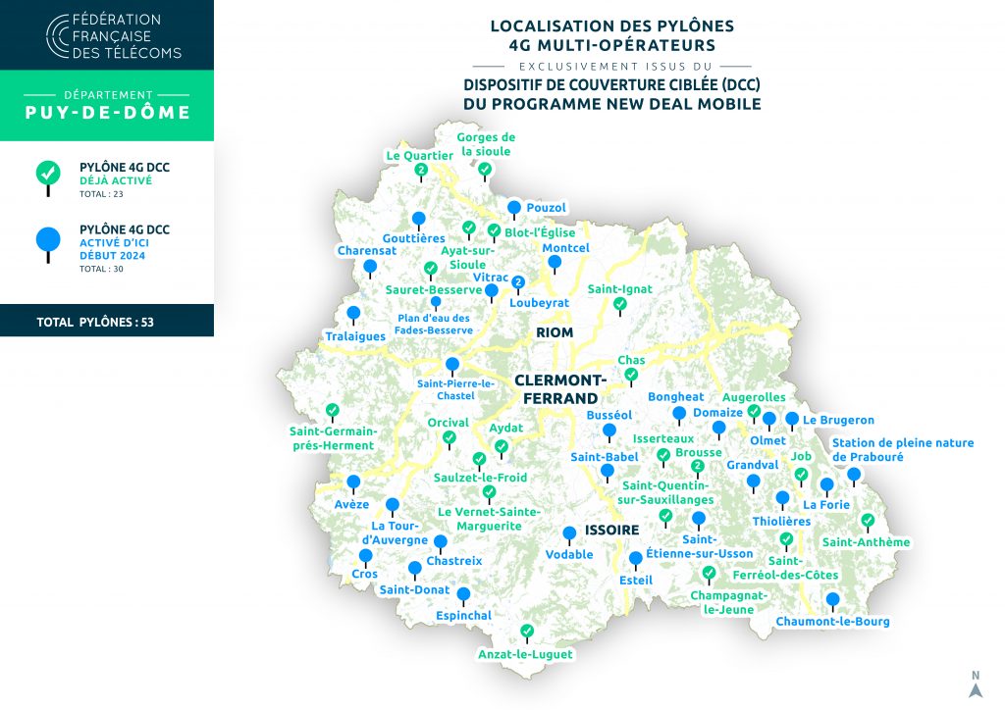This screenshot has height=710, width=1005.
Task: Click the Augerolles label
Action: pyautogui.click(x=754, y=397)
